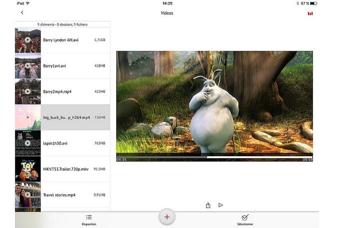Click elapsed time 04:35 label
Screen dimensions: 342x228
pos(121,160)
